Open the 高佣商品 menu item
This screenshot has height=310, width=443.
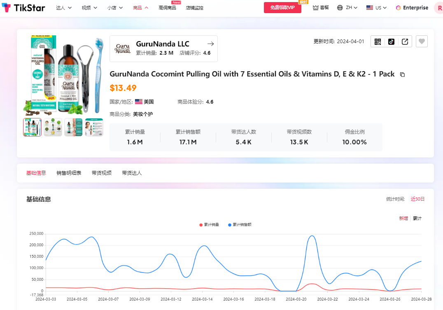click(167, 8)
